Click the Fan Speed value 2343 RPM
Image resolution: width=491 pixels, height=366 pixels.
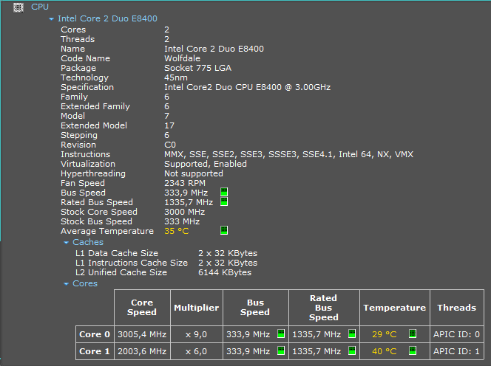[185, 183]
